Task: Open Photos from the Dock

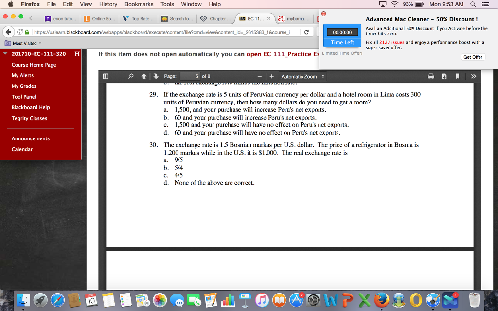Action: tap(160, 300)
